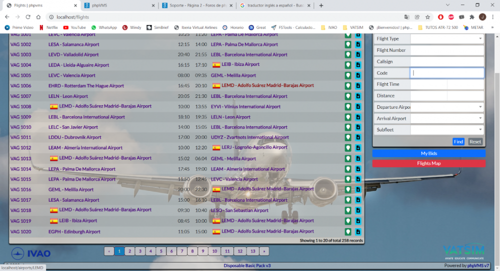Expand the Subfleet dropdown
500x271 pixels.
point(446,130)
